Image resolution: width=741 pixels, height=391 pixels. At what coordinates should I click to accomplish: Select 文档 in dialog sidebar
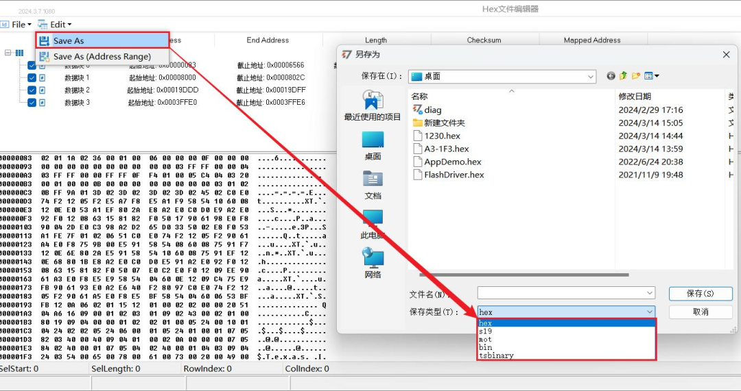(x=373, y=186)
